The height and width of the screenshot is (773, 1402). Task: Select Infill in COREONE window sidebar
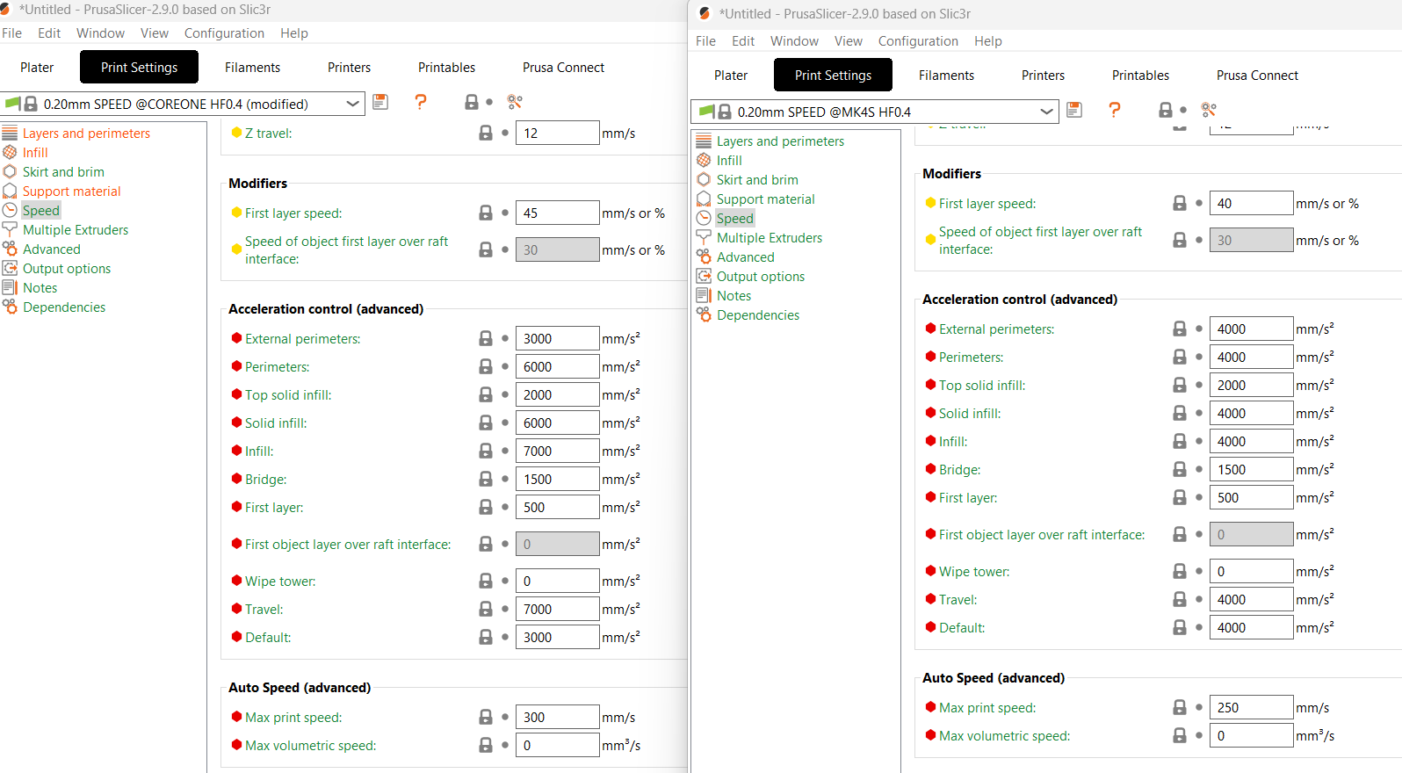[35, 153]
